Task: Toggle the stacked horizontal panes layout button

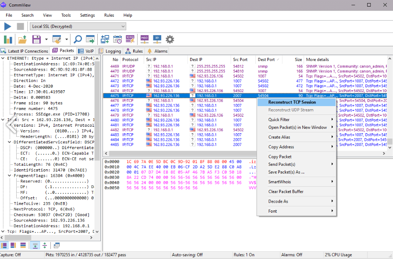Action: click(x=23, y=245)
